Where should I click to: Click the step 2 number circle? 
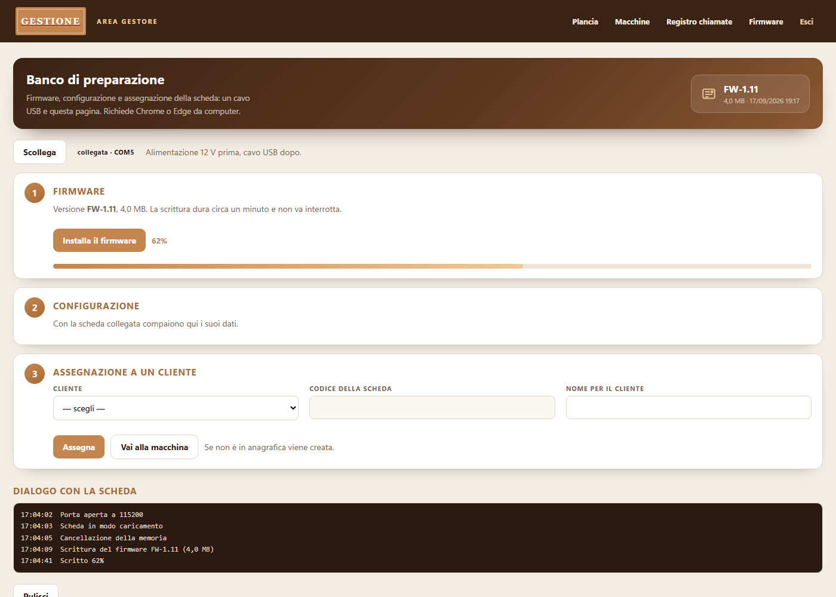[35, 307]
